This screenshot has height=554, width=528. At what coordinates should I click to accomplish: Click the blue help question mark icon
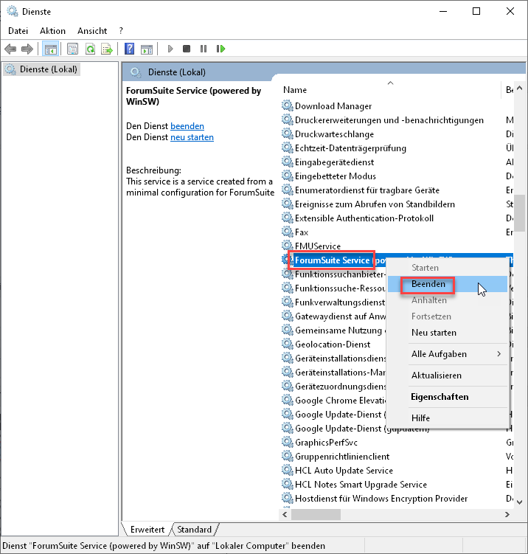129,49
